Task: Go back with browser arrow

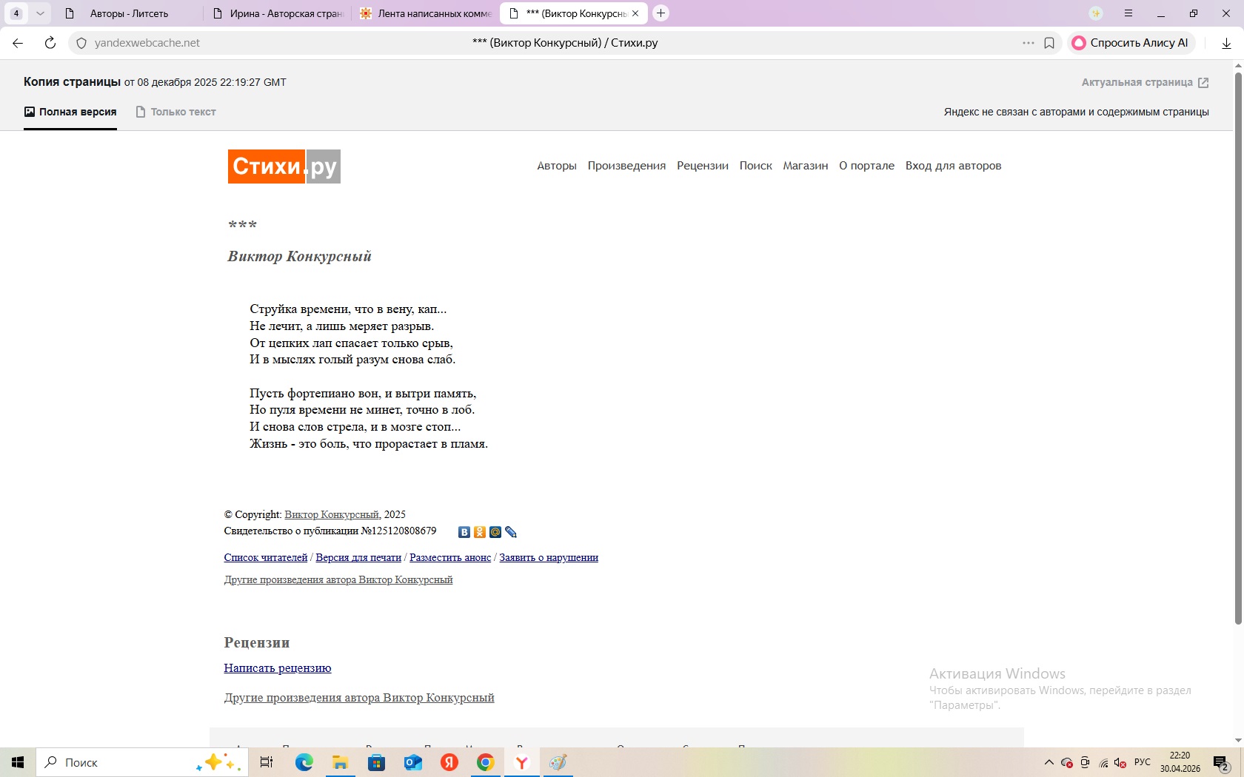Action: pyautogui.click(x=18, y=43)
